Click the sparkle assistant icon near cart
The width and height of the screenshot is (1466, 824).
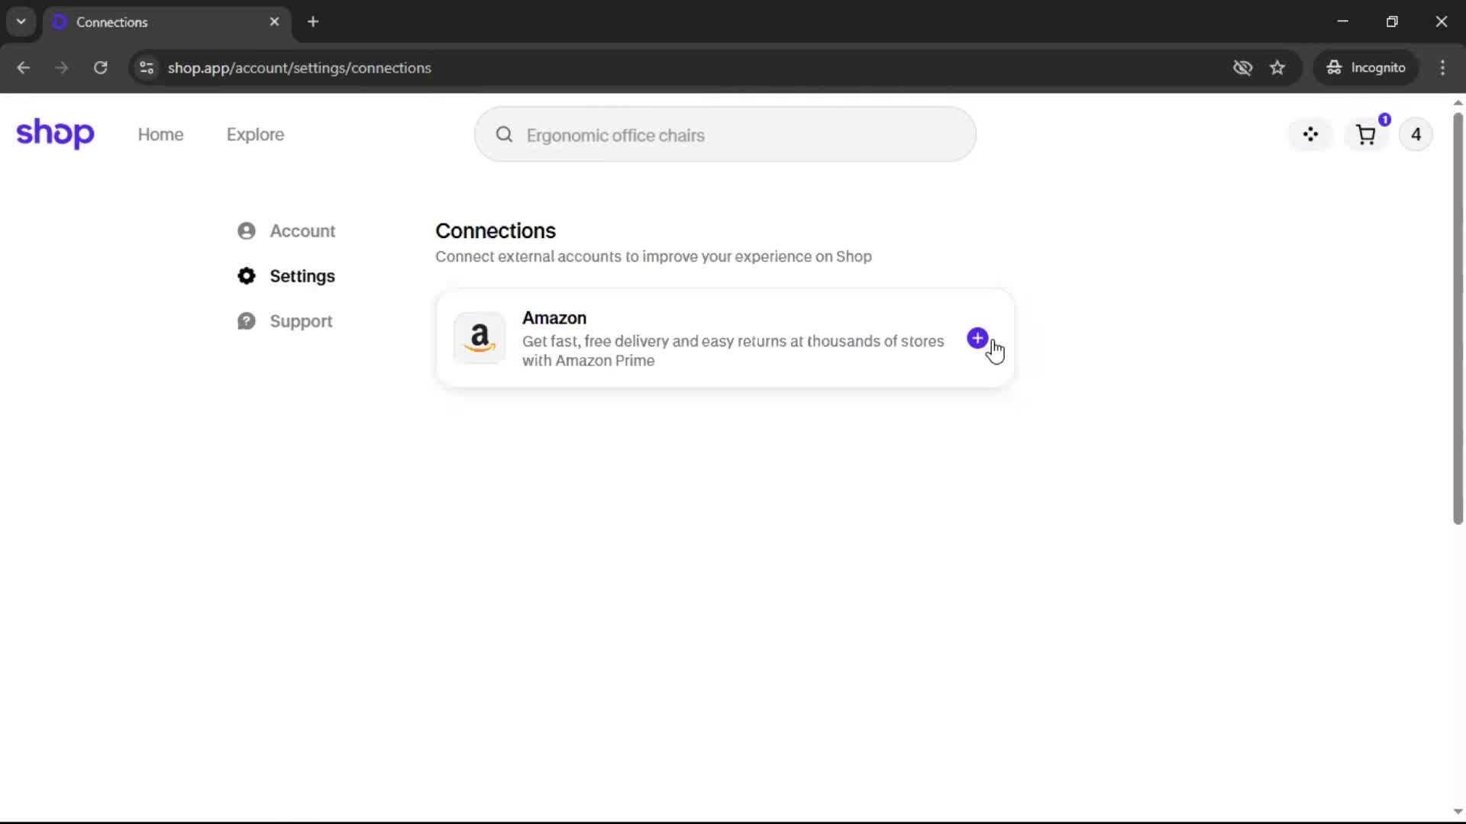click(x=1310, y=135)
